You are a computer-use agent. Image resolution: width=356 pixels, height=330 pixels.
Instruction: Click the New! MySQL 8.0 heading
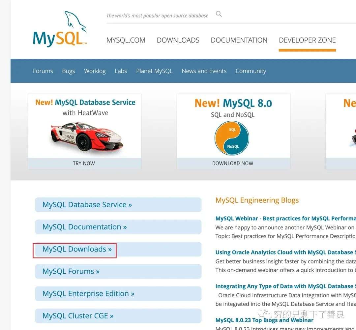click(233, 103)
